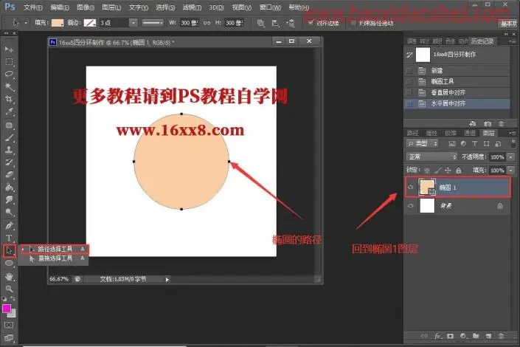Select the Eyedropper tool
This screenshot has width=520, height=347.
[x=9, y=112]
